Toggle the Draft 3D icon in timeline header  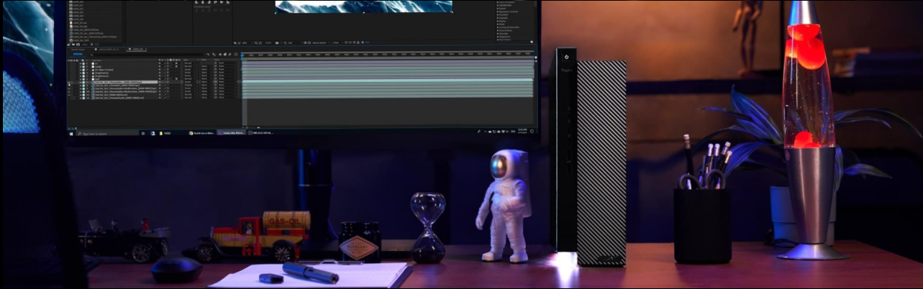click(x=214, y=55)
